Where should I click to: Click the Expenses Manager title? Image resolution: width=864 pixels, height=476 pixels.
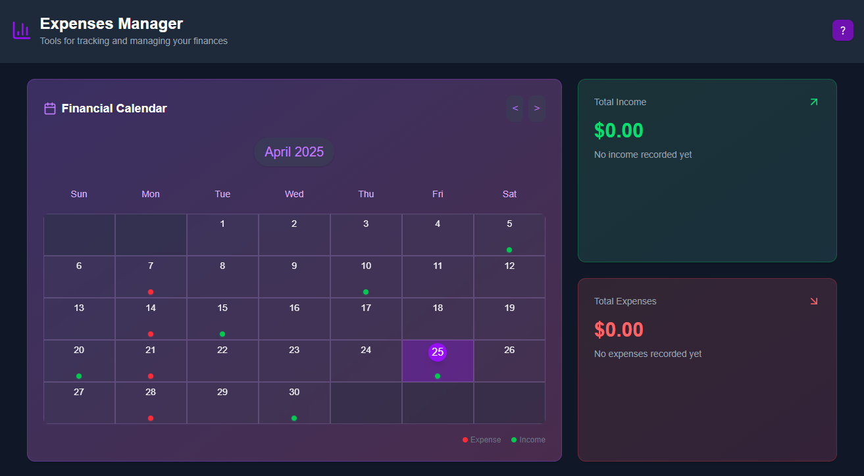(111, 24)
